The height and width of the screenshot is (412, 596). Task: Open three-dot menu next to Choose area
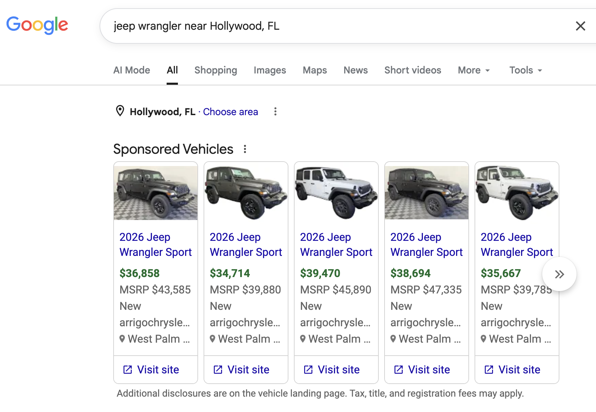(x=275, y=111)
